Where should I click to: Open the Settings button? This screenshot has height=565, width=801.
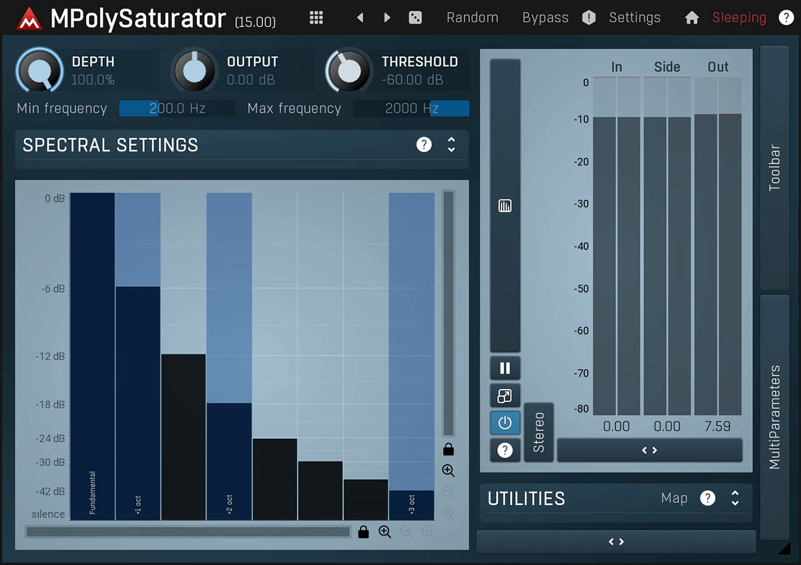point(634,17)
